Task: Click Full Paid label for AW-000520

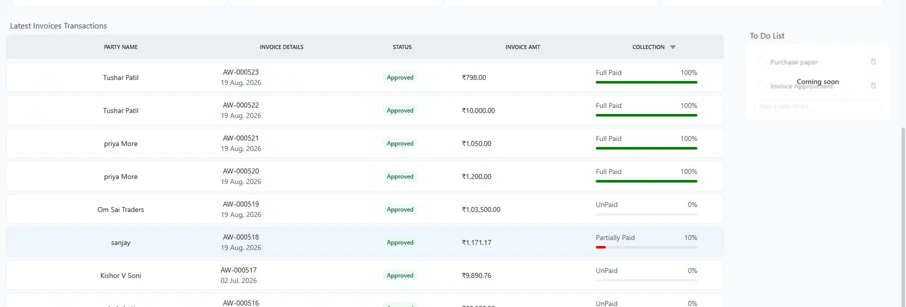Action: pos(608,171)
